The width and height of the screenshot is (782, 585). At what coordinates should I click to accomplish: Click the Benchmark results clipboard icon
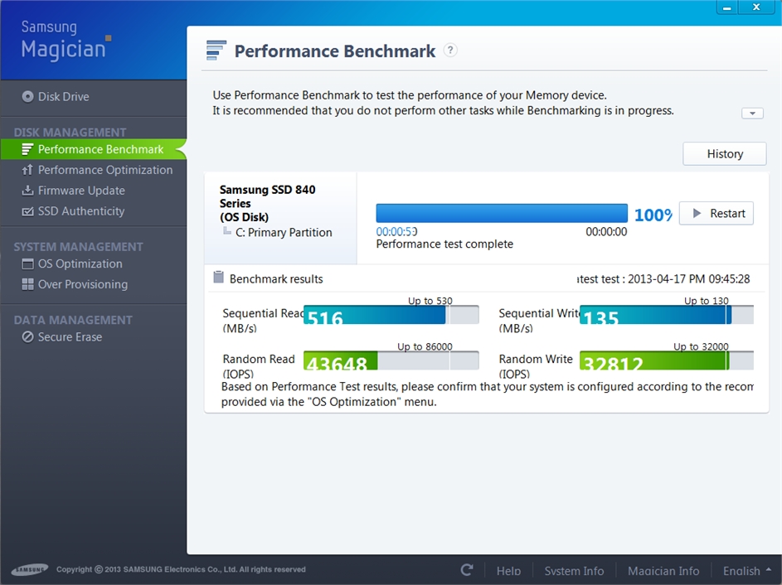218,277
